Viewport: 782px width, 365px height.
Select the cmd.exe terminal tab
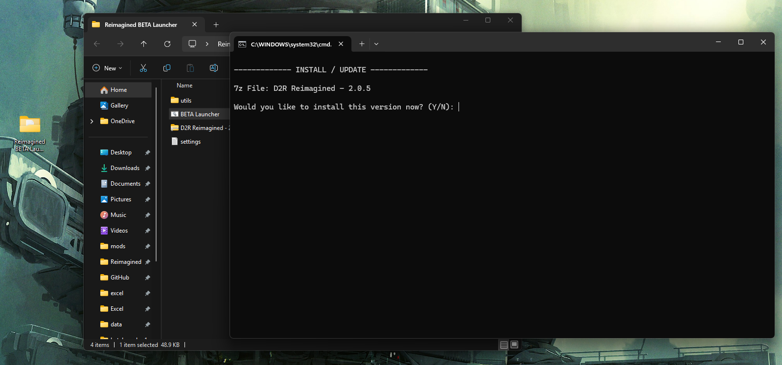click(x=291, y=44)
